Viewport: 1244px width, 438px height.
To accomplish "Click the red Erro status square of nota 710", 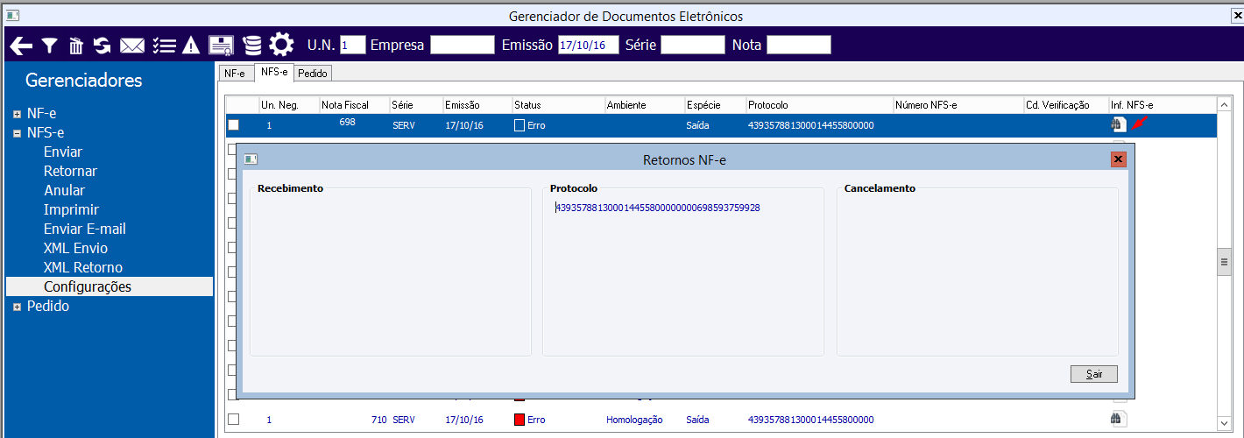I will click(x=520, y=420).
